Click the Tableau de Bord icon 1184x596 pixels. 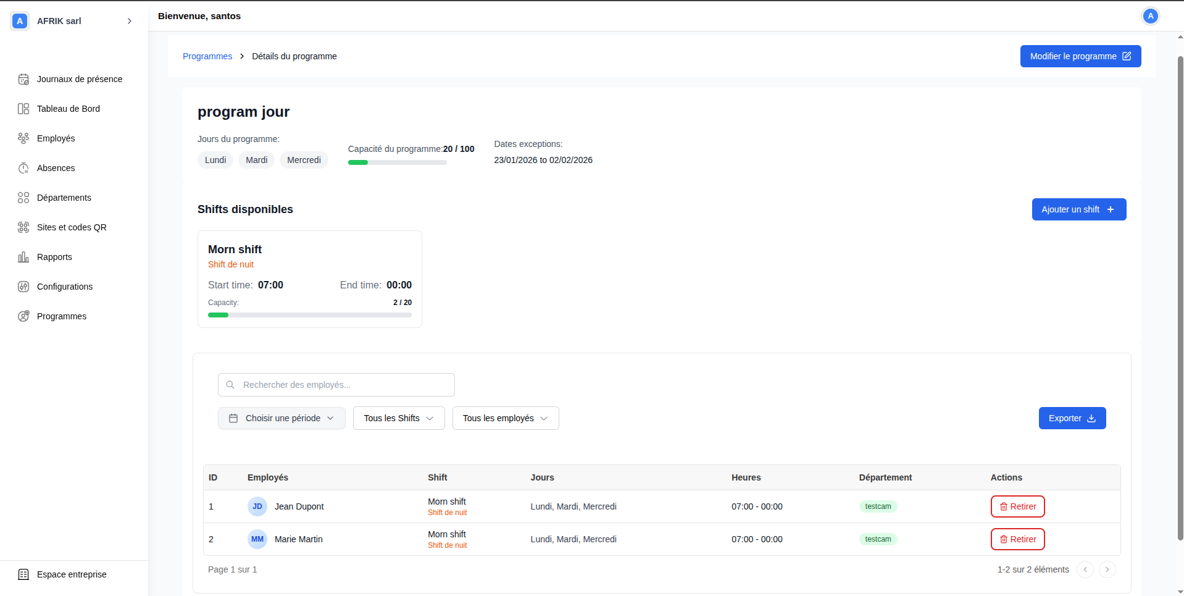[23, 109]
